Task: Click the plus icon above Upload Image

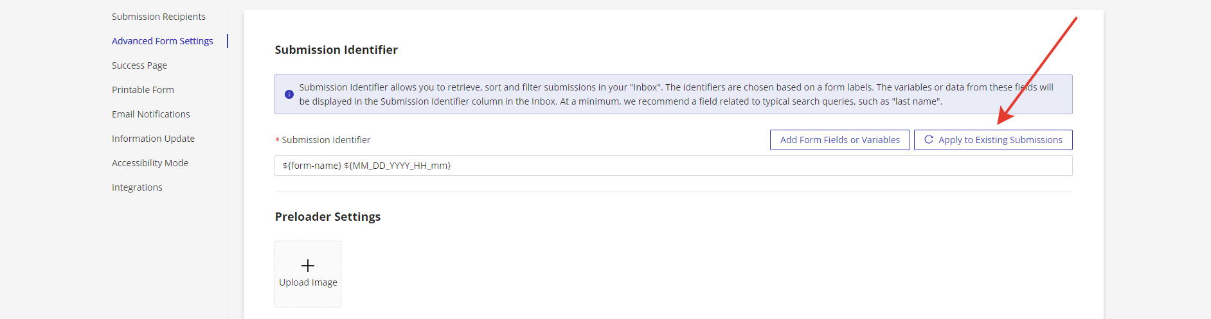Action: pos(308,266)
